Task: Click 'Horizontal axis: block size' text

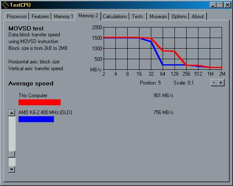Action: 34,62
